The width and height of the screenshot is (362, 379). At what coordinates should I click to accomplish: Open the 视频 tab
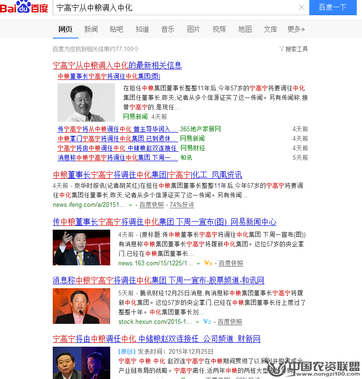point(219,29)
